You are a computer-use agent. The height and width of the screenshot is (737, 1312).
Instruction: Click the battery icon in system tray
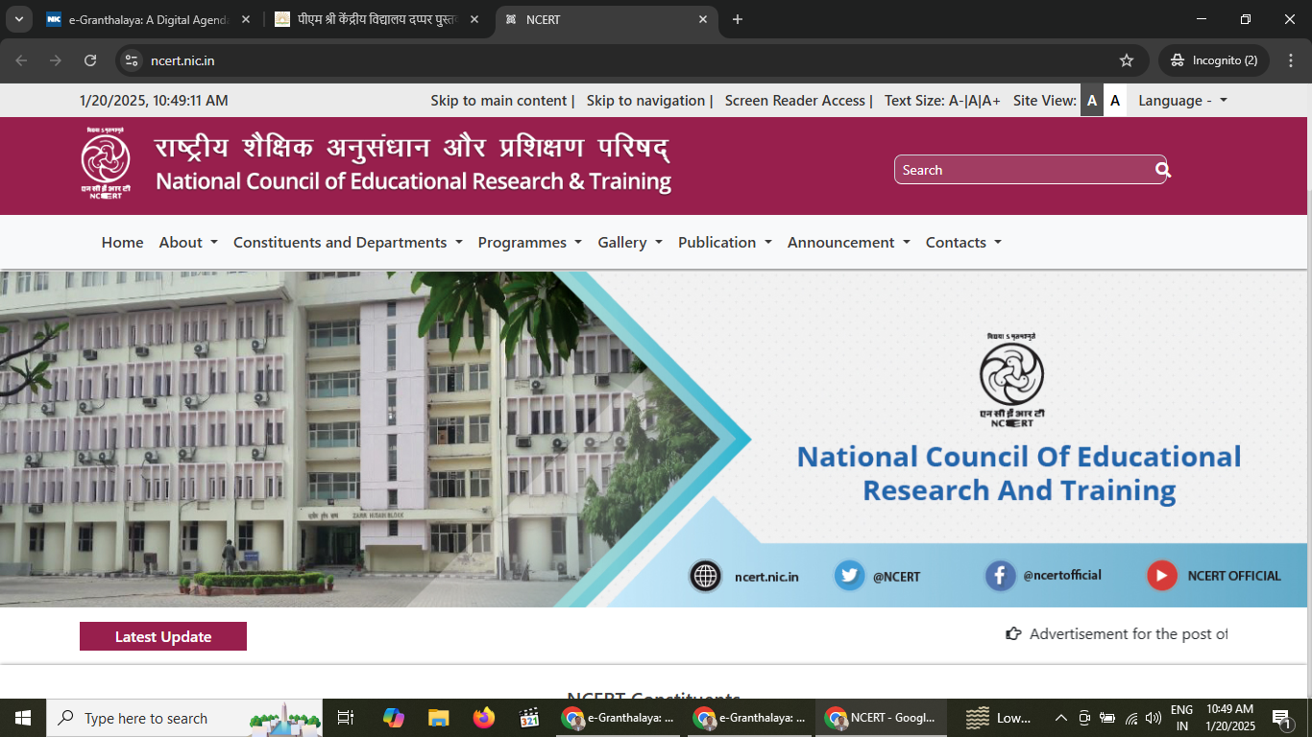[1107, 718]
